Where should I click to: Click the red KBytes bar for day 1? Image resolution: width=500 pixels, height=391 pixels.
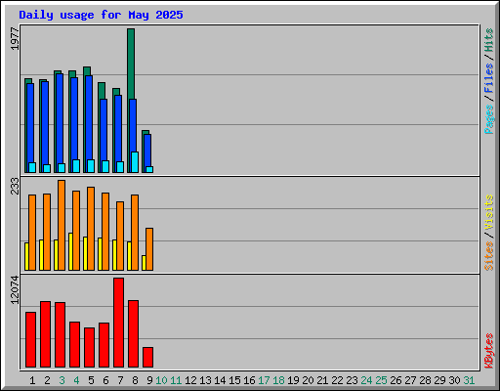click(31, 340)
